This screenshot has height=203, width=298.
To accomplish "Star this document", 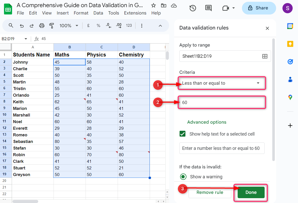I will coord(153,6).
